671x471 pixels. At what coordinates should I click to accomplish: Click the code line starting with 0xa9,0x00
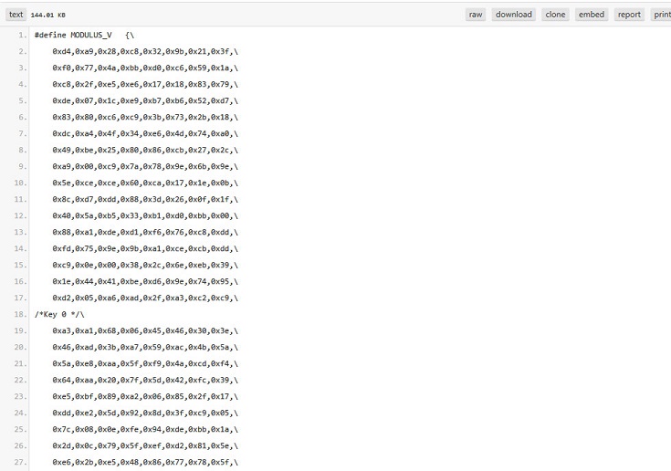pos(145,166)
